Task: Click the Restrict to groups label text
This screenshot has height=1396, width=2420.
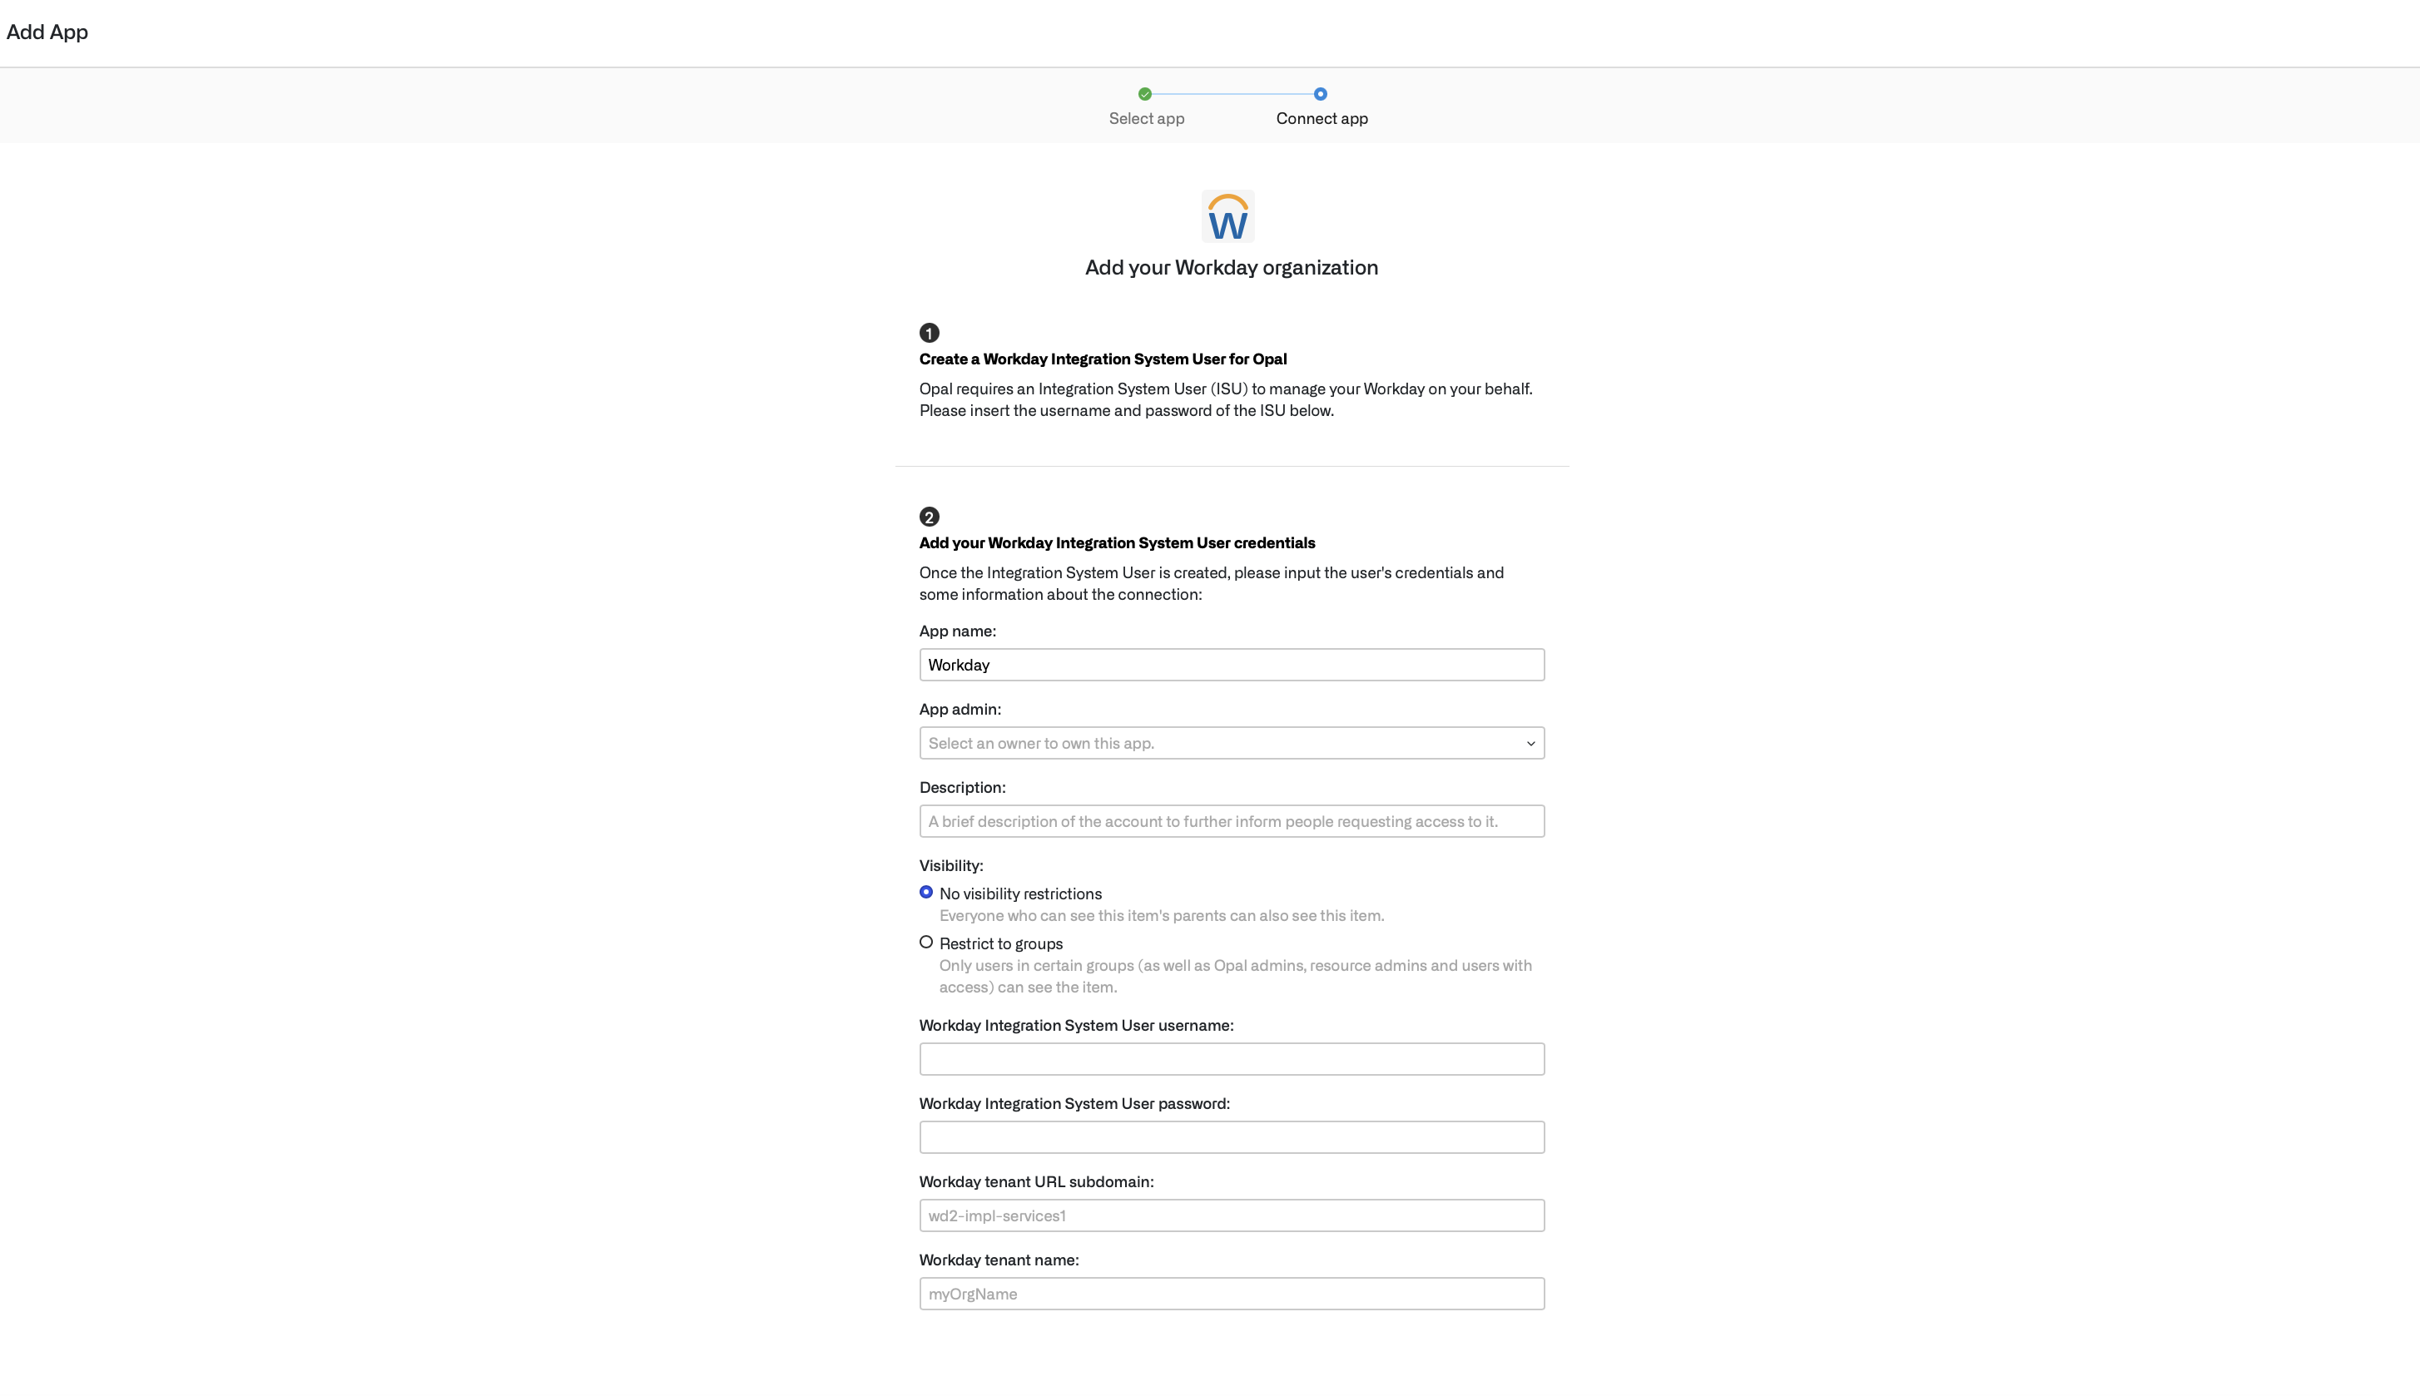Action: tap(1001, 943)
